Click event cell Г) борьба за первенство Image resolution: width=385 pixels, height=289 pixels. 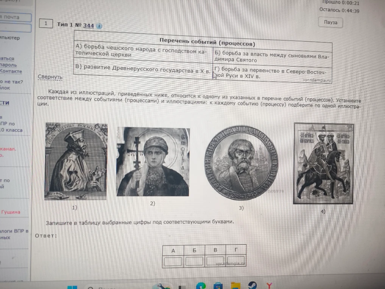(x=272, y=73)
